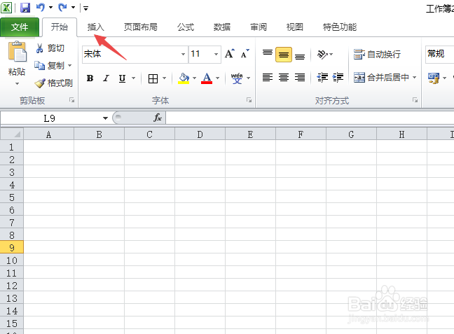The image size is (454, 334).
Task: Click the Borders grid icon
Action: pyautogui.click(x=153, y=78)
